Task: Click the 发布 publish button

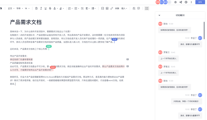Action: 200,2
